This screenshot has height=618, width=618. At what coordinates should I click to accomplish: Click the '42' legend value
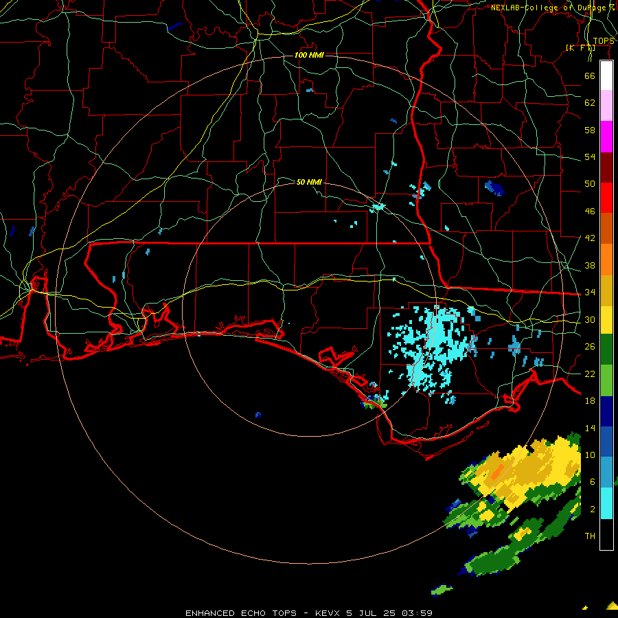click(590, 238)
